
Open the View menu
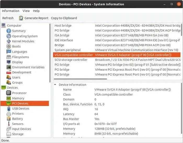(26, 11)
